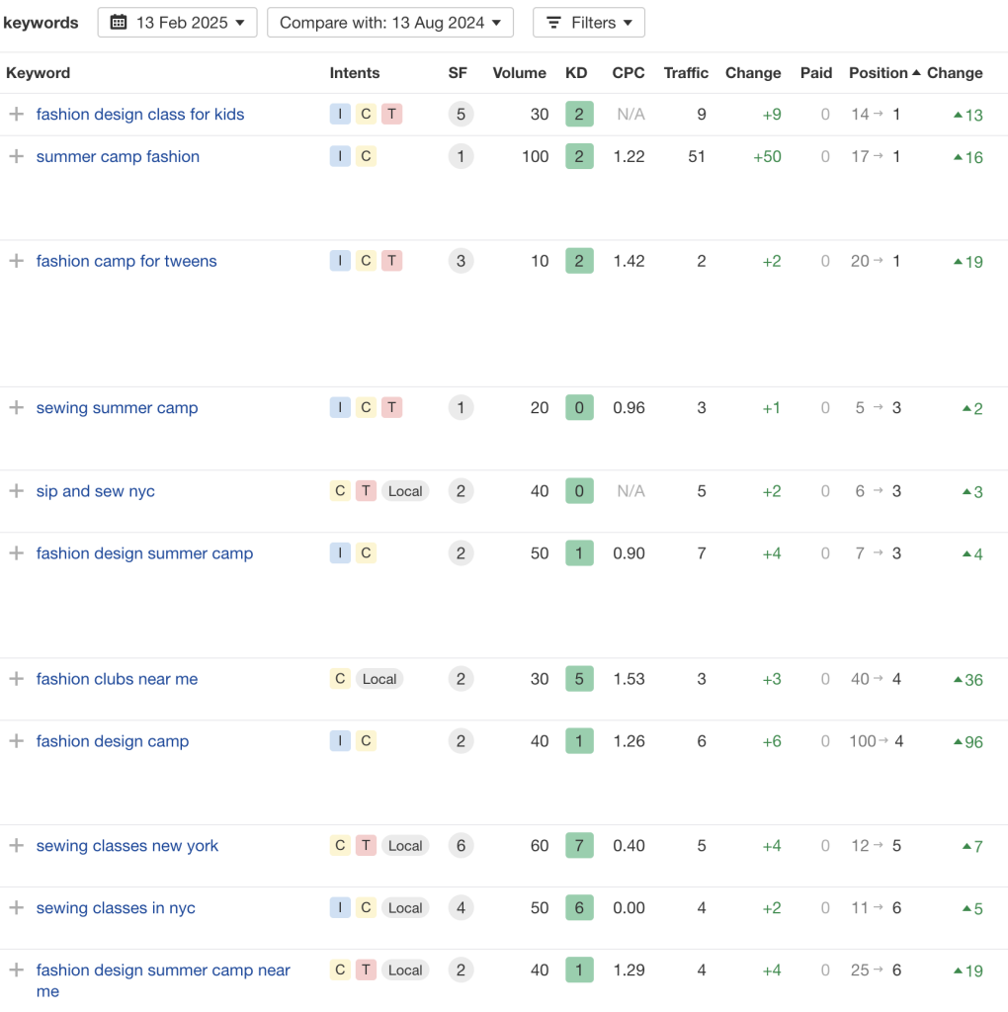
Task: Open the 'fashion design camp' keyword link
Action: [x=113, y=741]
